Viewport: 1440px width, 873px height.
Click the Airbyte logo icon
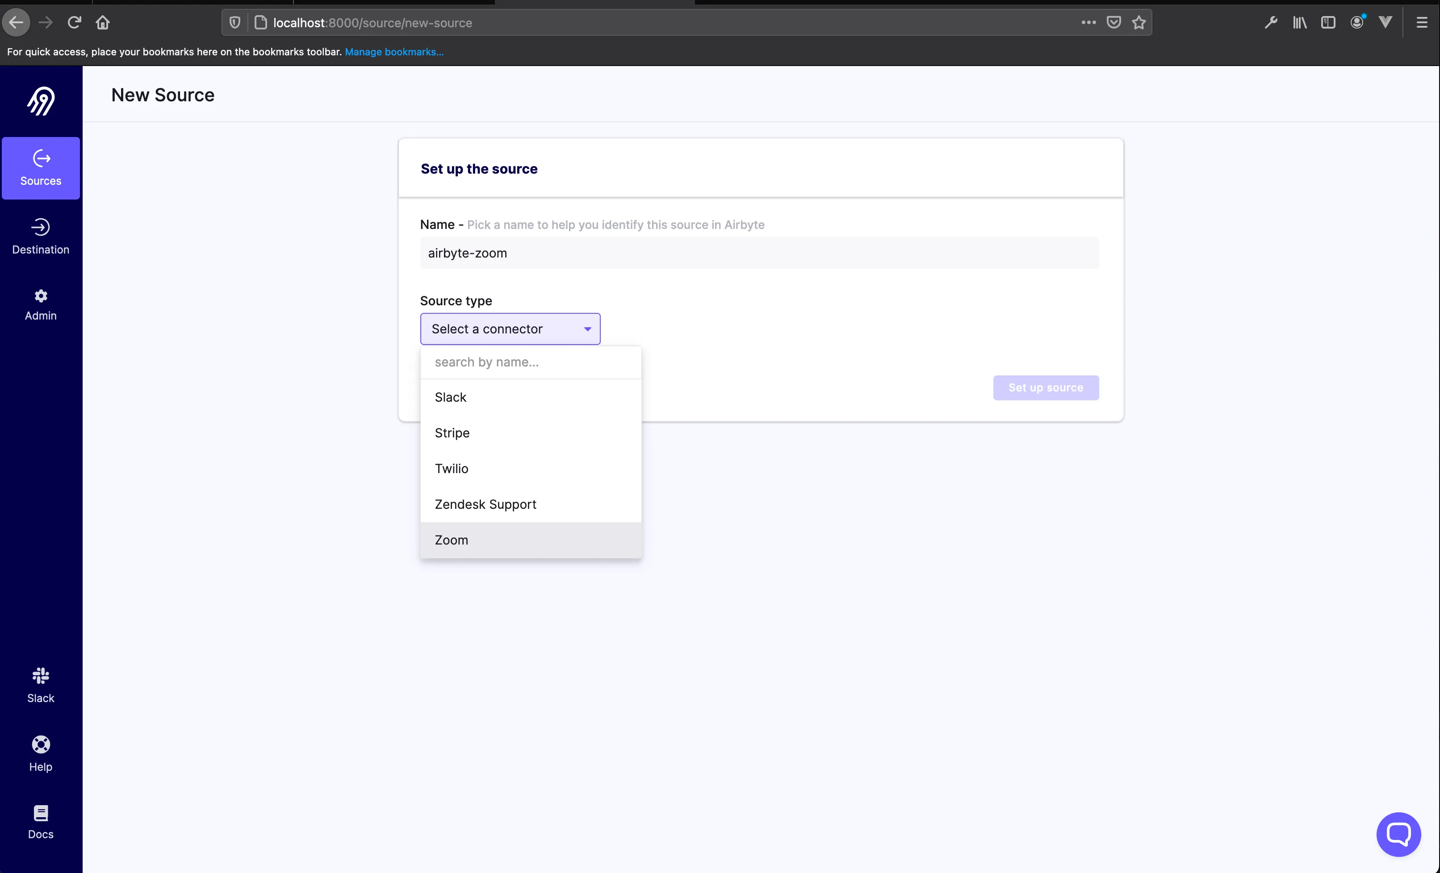click(x=41, y=101)
